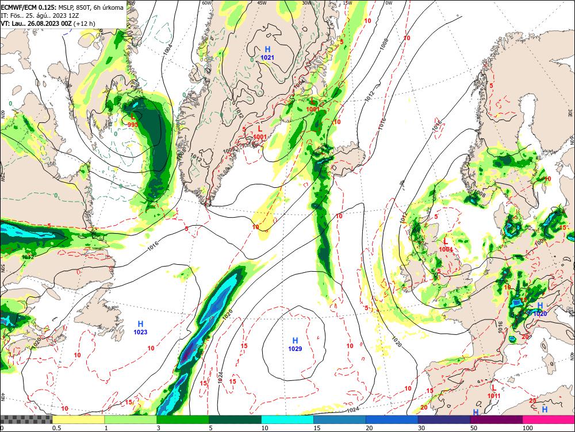Click the '3' value on the color scale
This screenshot has width=575, height=432.
click(159, 428)
